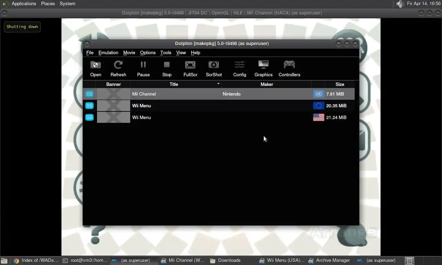The height and width of the screenshot is (265, 442).
Task: Sort list by Title column header
Action: [x=176, y=84]
